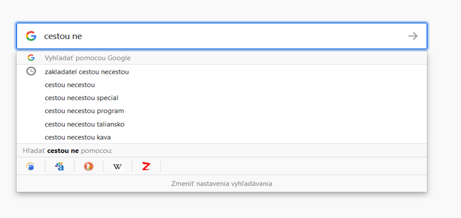Image resolution: width=461 pixels, height=218 pixels.
Task: Open 'Zmeniť nastavenia vyhľadávania' settings
Action: (222, 184)
